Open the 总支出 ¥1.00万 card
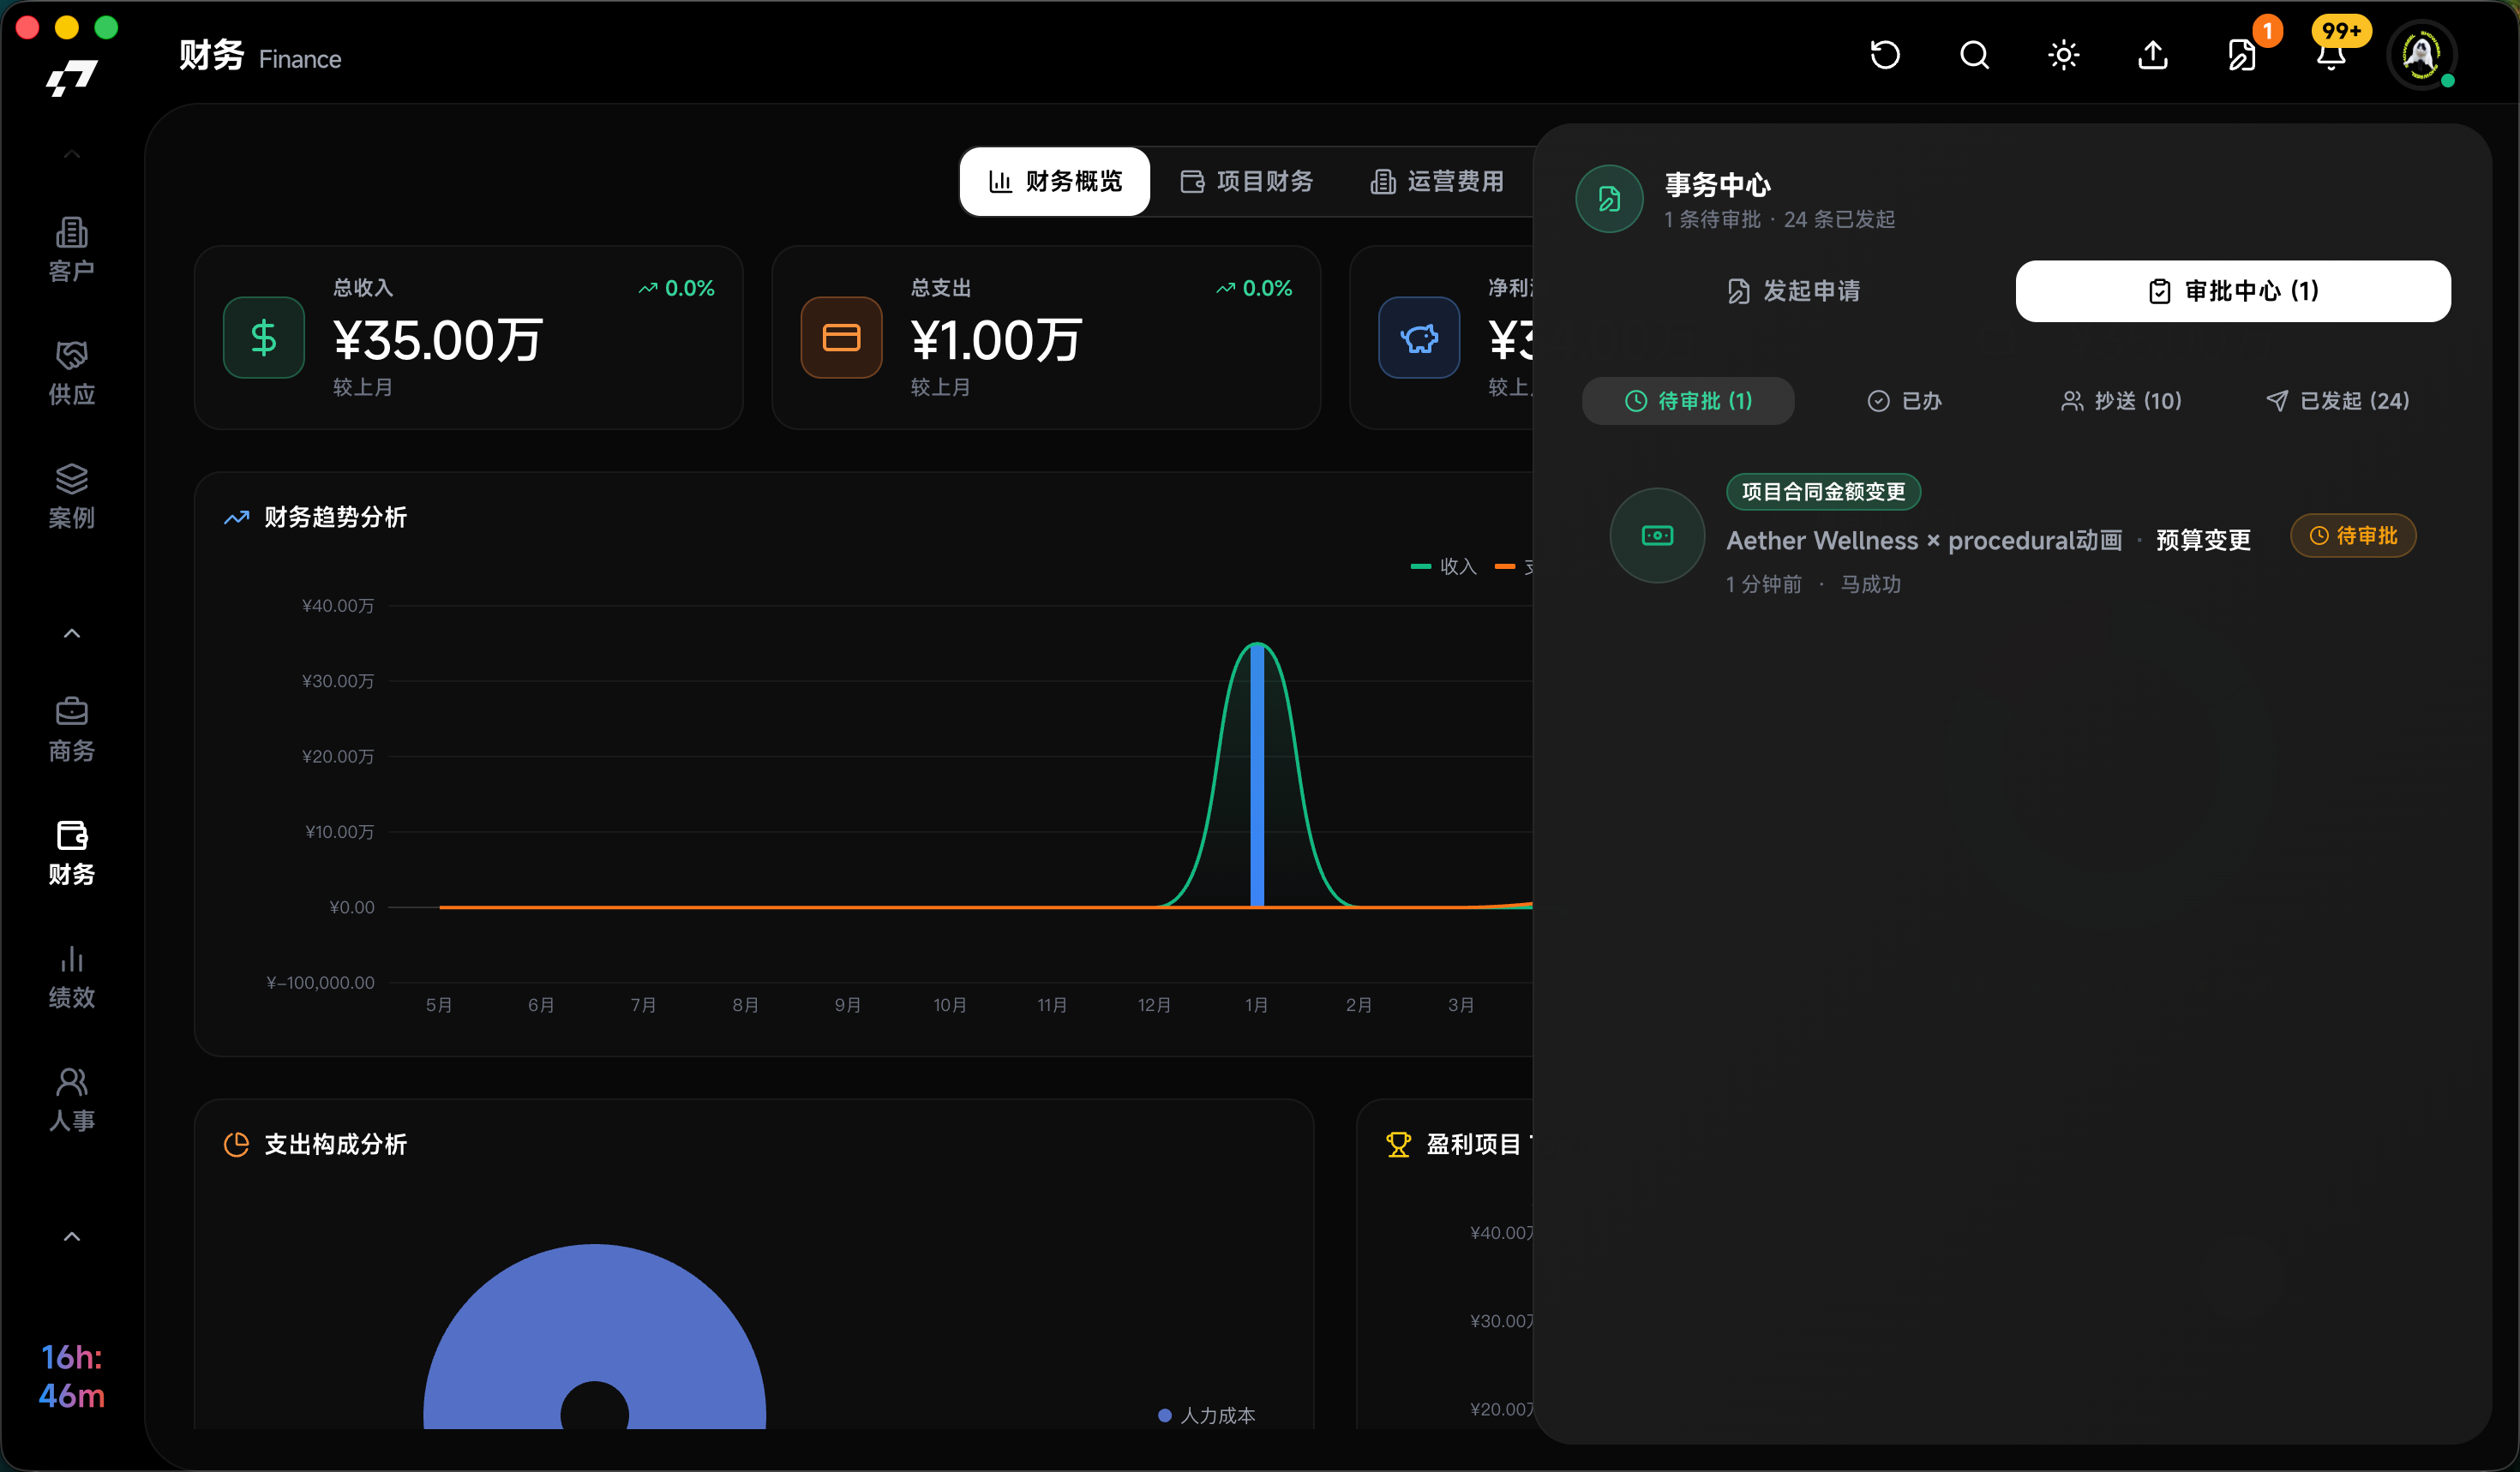Screen dimensions: 2520x1472 [x=1046, y=338]
